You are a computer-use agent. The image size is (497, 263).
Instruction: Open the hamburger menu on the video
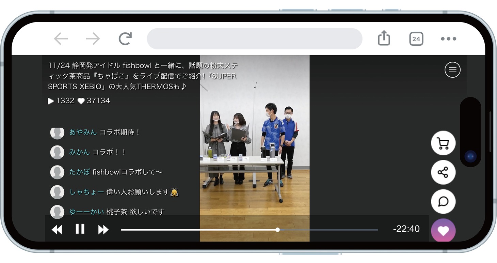coord(452,70)
